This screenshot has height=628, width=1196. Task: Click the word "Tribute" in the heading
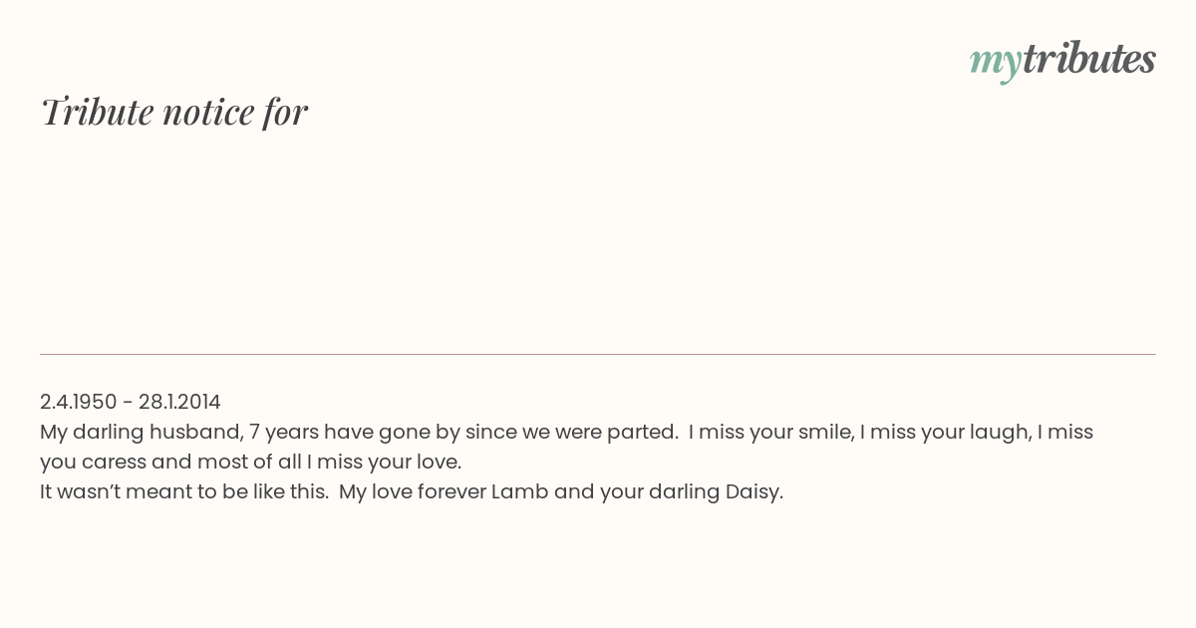coord(97,112)
